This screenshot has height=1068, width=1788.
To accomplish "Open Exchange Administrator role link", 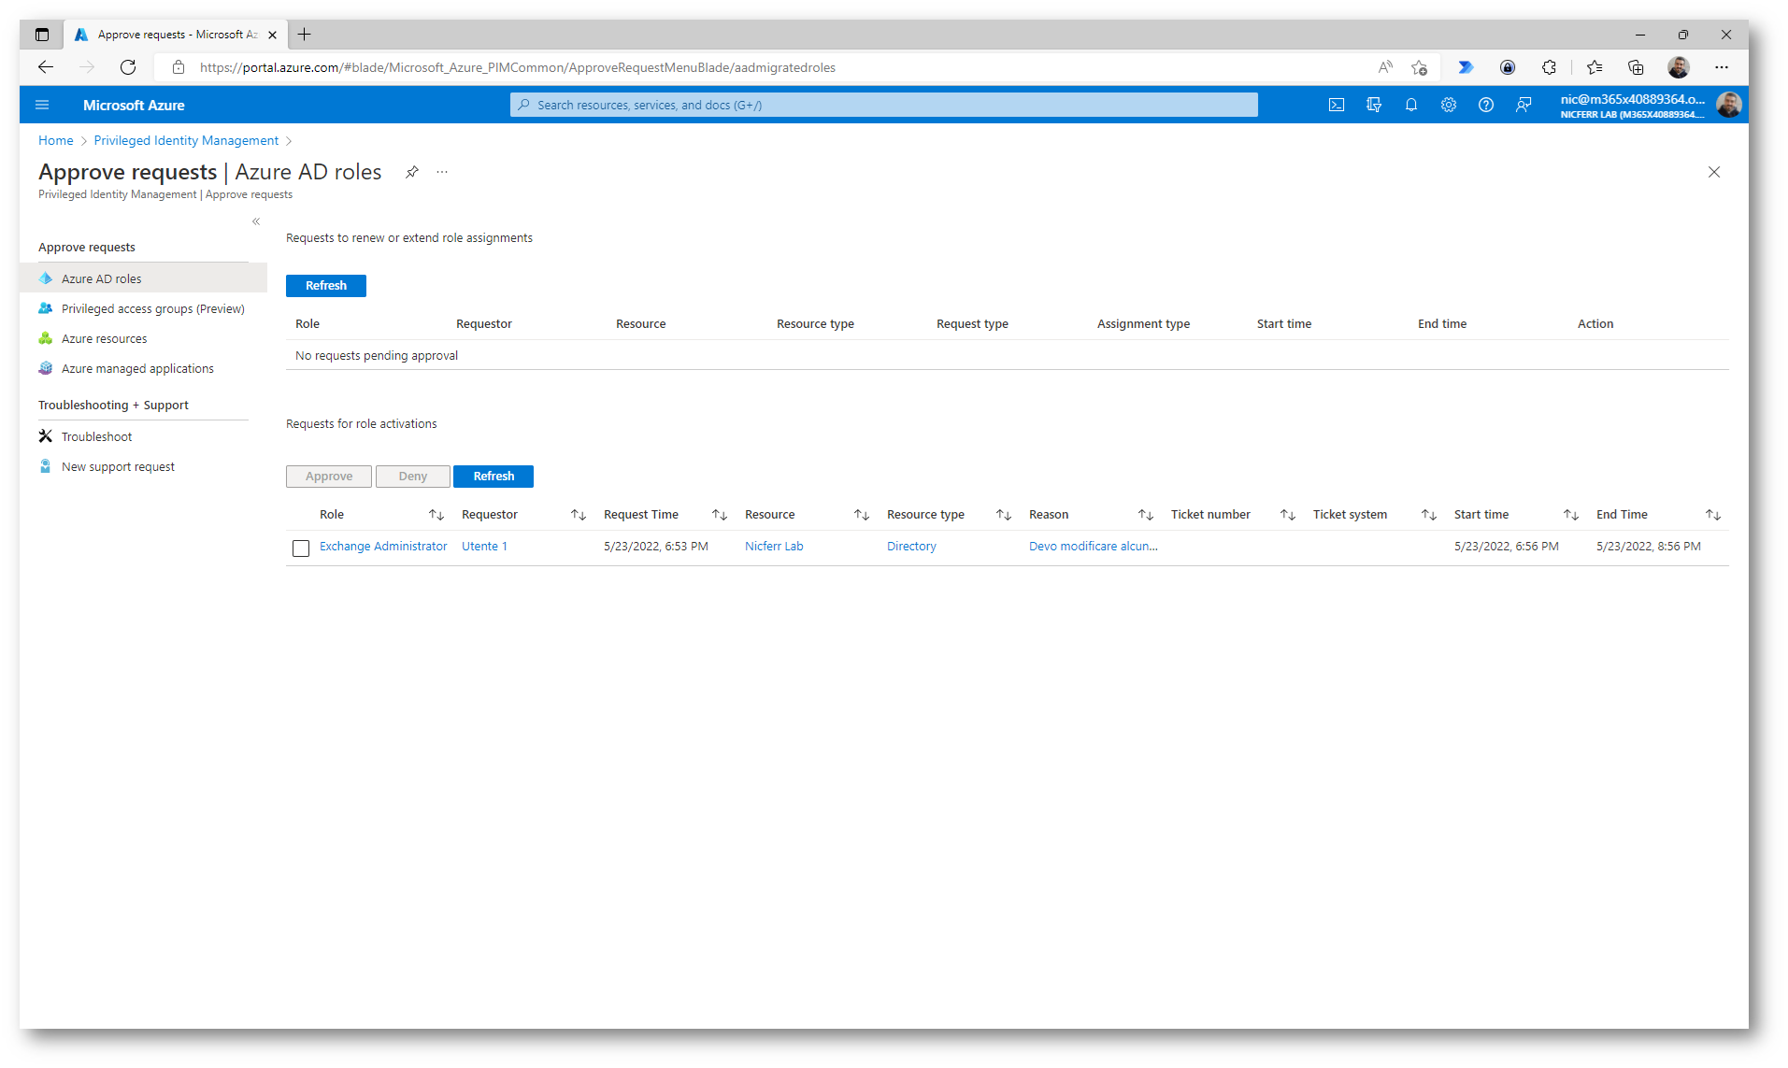I will (x=383, y=547).
